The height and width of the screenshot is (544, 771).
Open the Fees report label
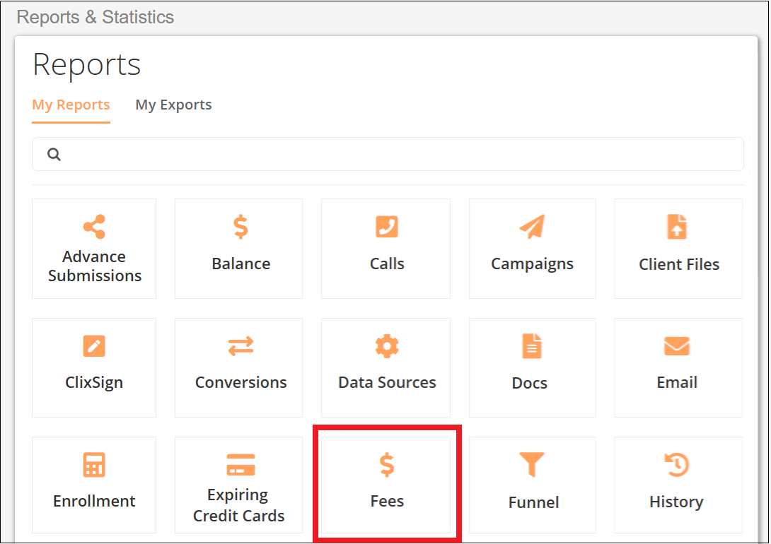[387, 502]
